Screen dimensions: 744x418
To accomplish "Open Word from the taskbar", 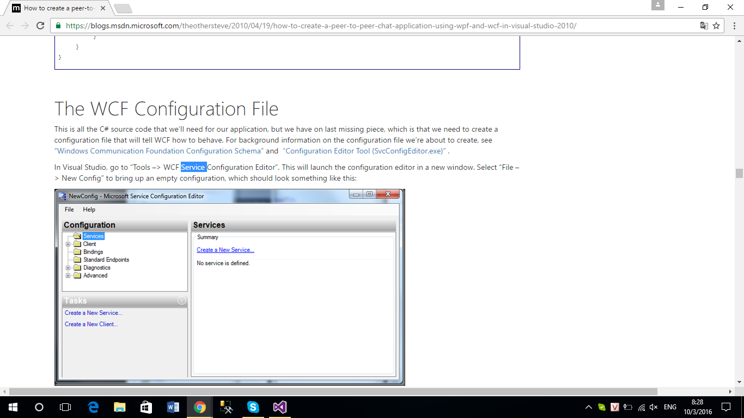I will point(173,407).
